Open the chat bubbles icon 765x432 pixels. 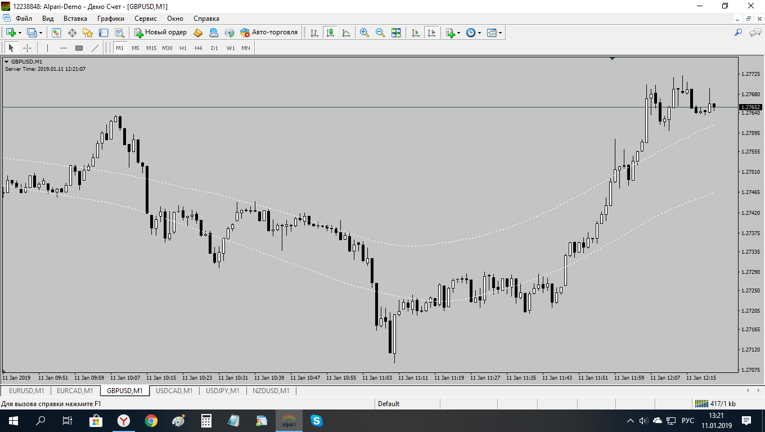tap(755, 33)
